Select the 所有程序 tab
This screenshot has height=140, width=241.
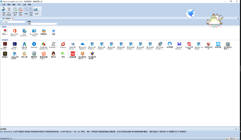coord(7,18)
